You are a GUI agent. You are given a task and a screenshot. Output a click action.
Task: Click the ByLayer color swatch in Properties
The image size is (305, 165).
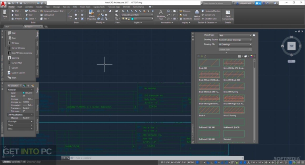(24, 93)
